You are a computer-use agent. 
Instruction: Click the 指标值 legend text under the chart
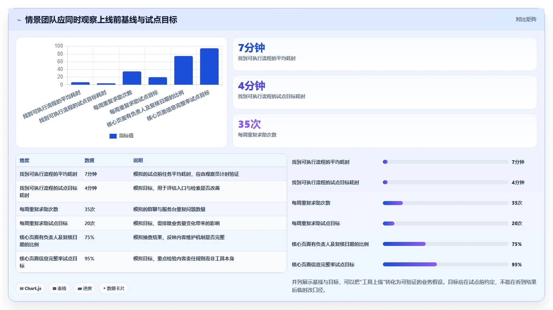tap(127, 136)
